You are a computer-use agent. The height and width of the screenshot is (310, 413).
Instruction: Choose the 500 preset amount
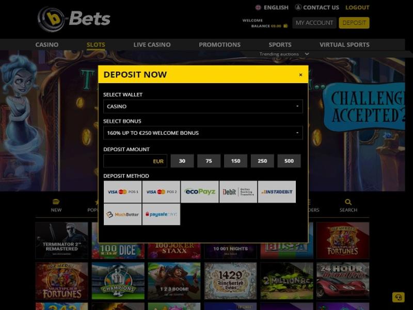coord(289,161)
